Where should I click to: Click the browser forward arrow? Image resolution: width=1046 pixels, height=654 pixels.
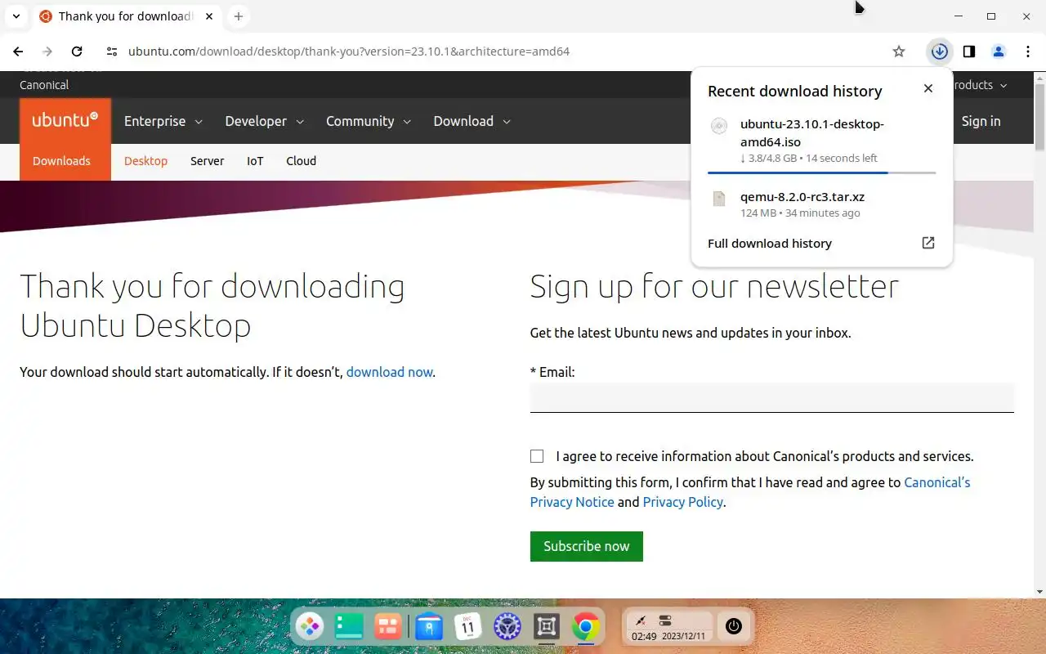click(x=47, y=52)
